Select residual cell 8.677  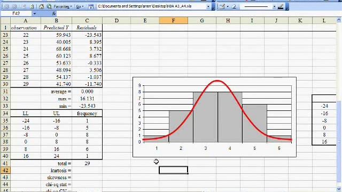[x=87, y=56]
